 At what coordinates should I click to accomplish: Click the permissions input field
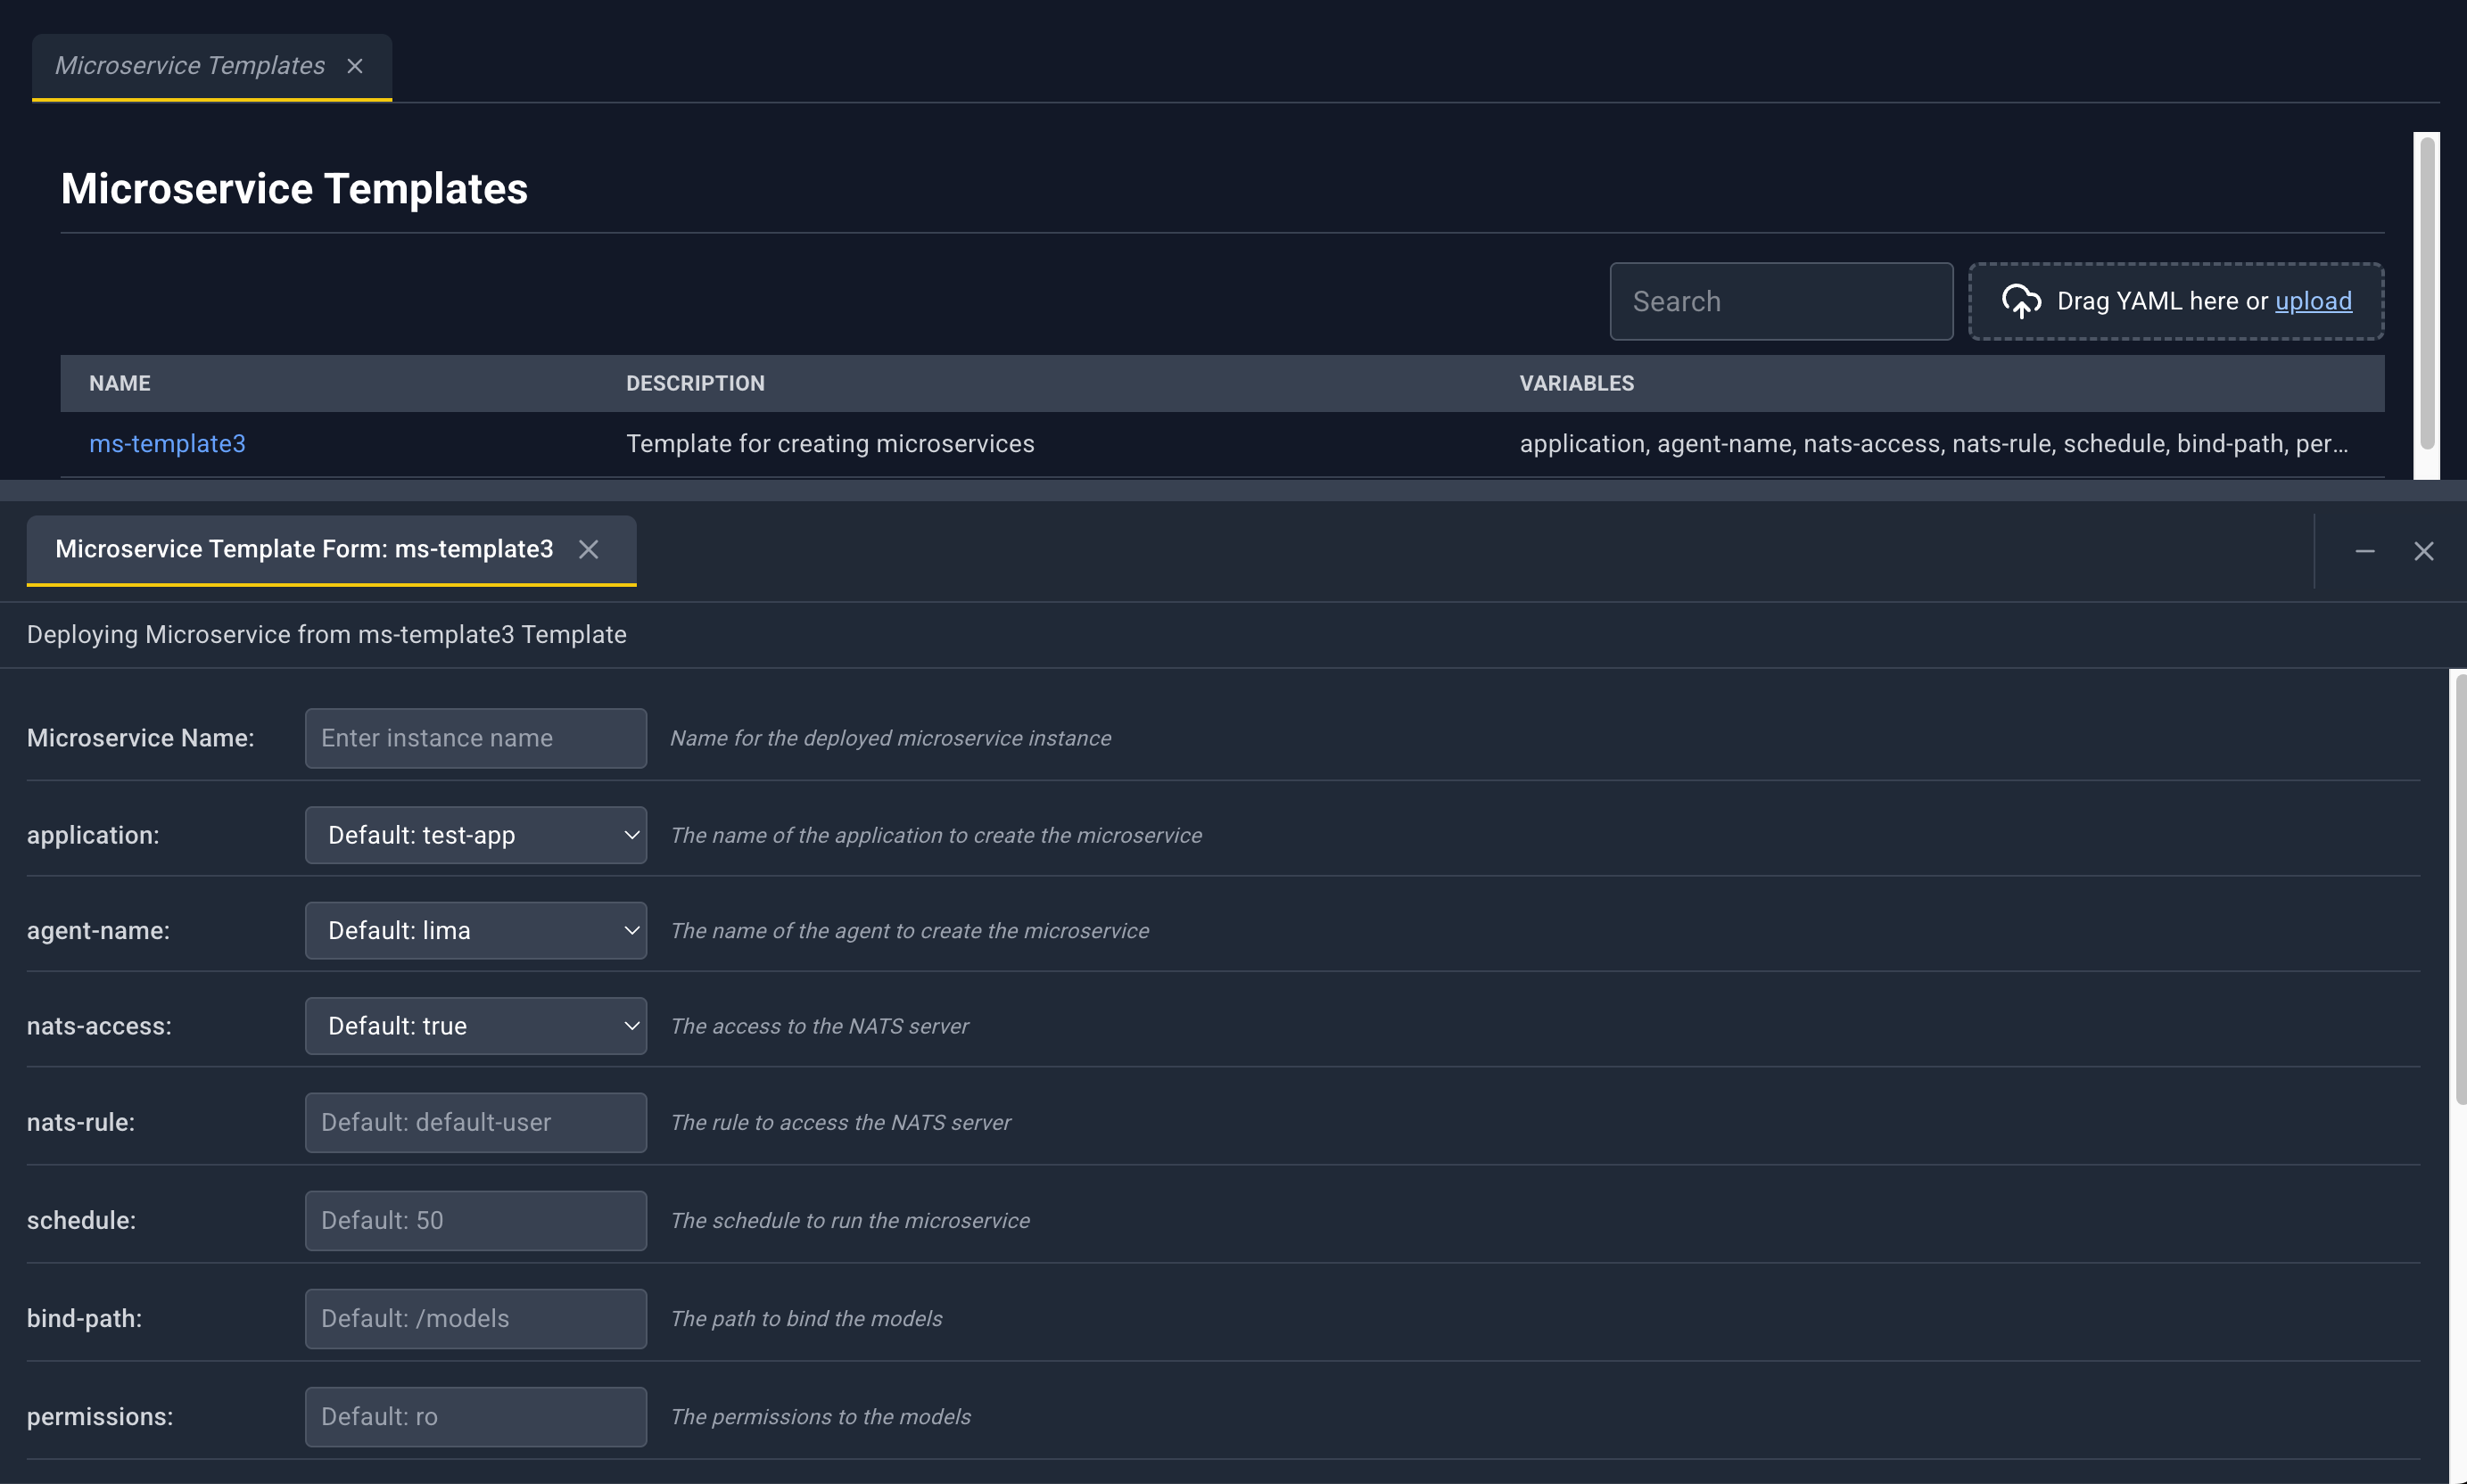[476, 1416]
